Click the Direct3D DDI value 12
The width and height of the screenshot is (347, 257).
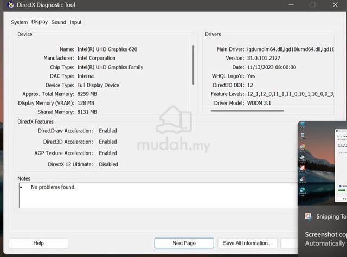click(250, 85)
